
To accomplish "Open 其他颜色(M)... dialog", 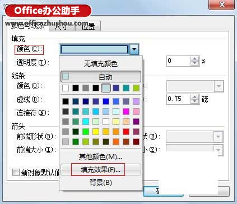I will (x=101, y=156).
